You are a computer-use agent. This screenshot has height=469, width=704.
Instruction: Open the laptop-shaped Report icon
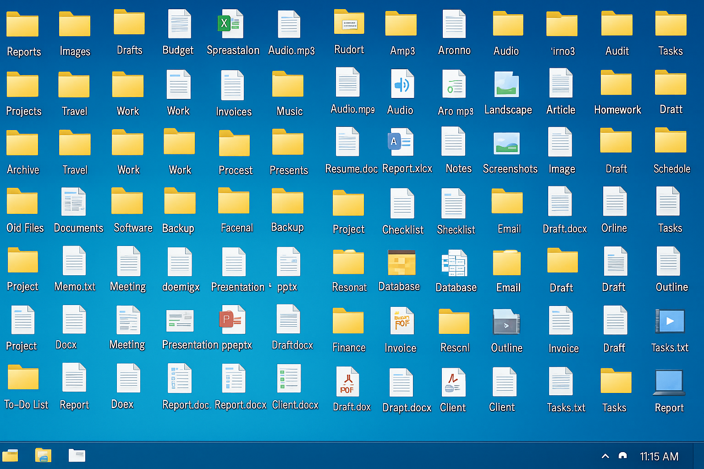[x=669, y=382]
